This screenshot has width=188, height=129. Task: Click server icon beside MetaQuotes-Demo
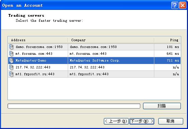tap(11, 61)
